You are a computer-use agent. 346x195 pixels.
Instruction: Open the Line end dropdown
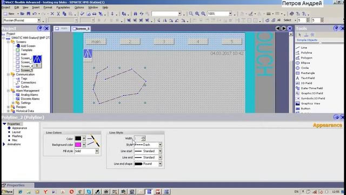(160, 158)
